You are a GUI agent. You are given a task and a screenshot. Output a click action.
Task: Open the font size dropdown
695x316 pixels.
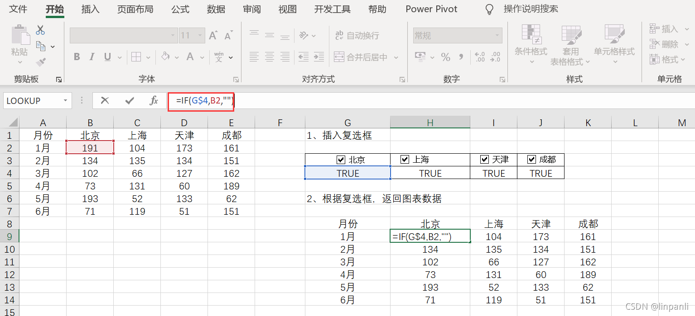(199, 35)
